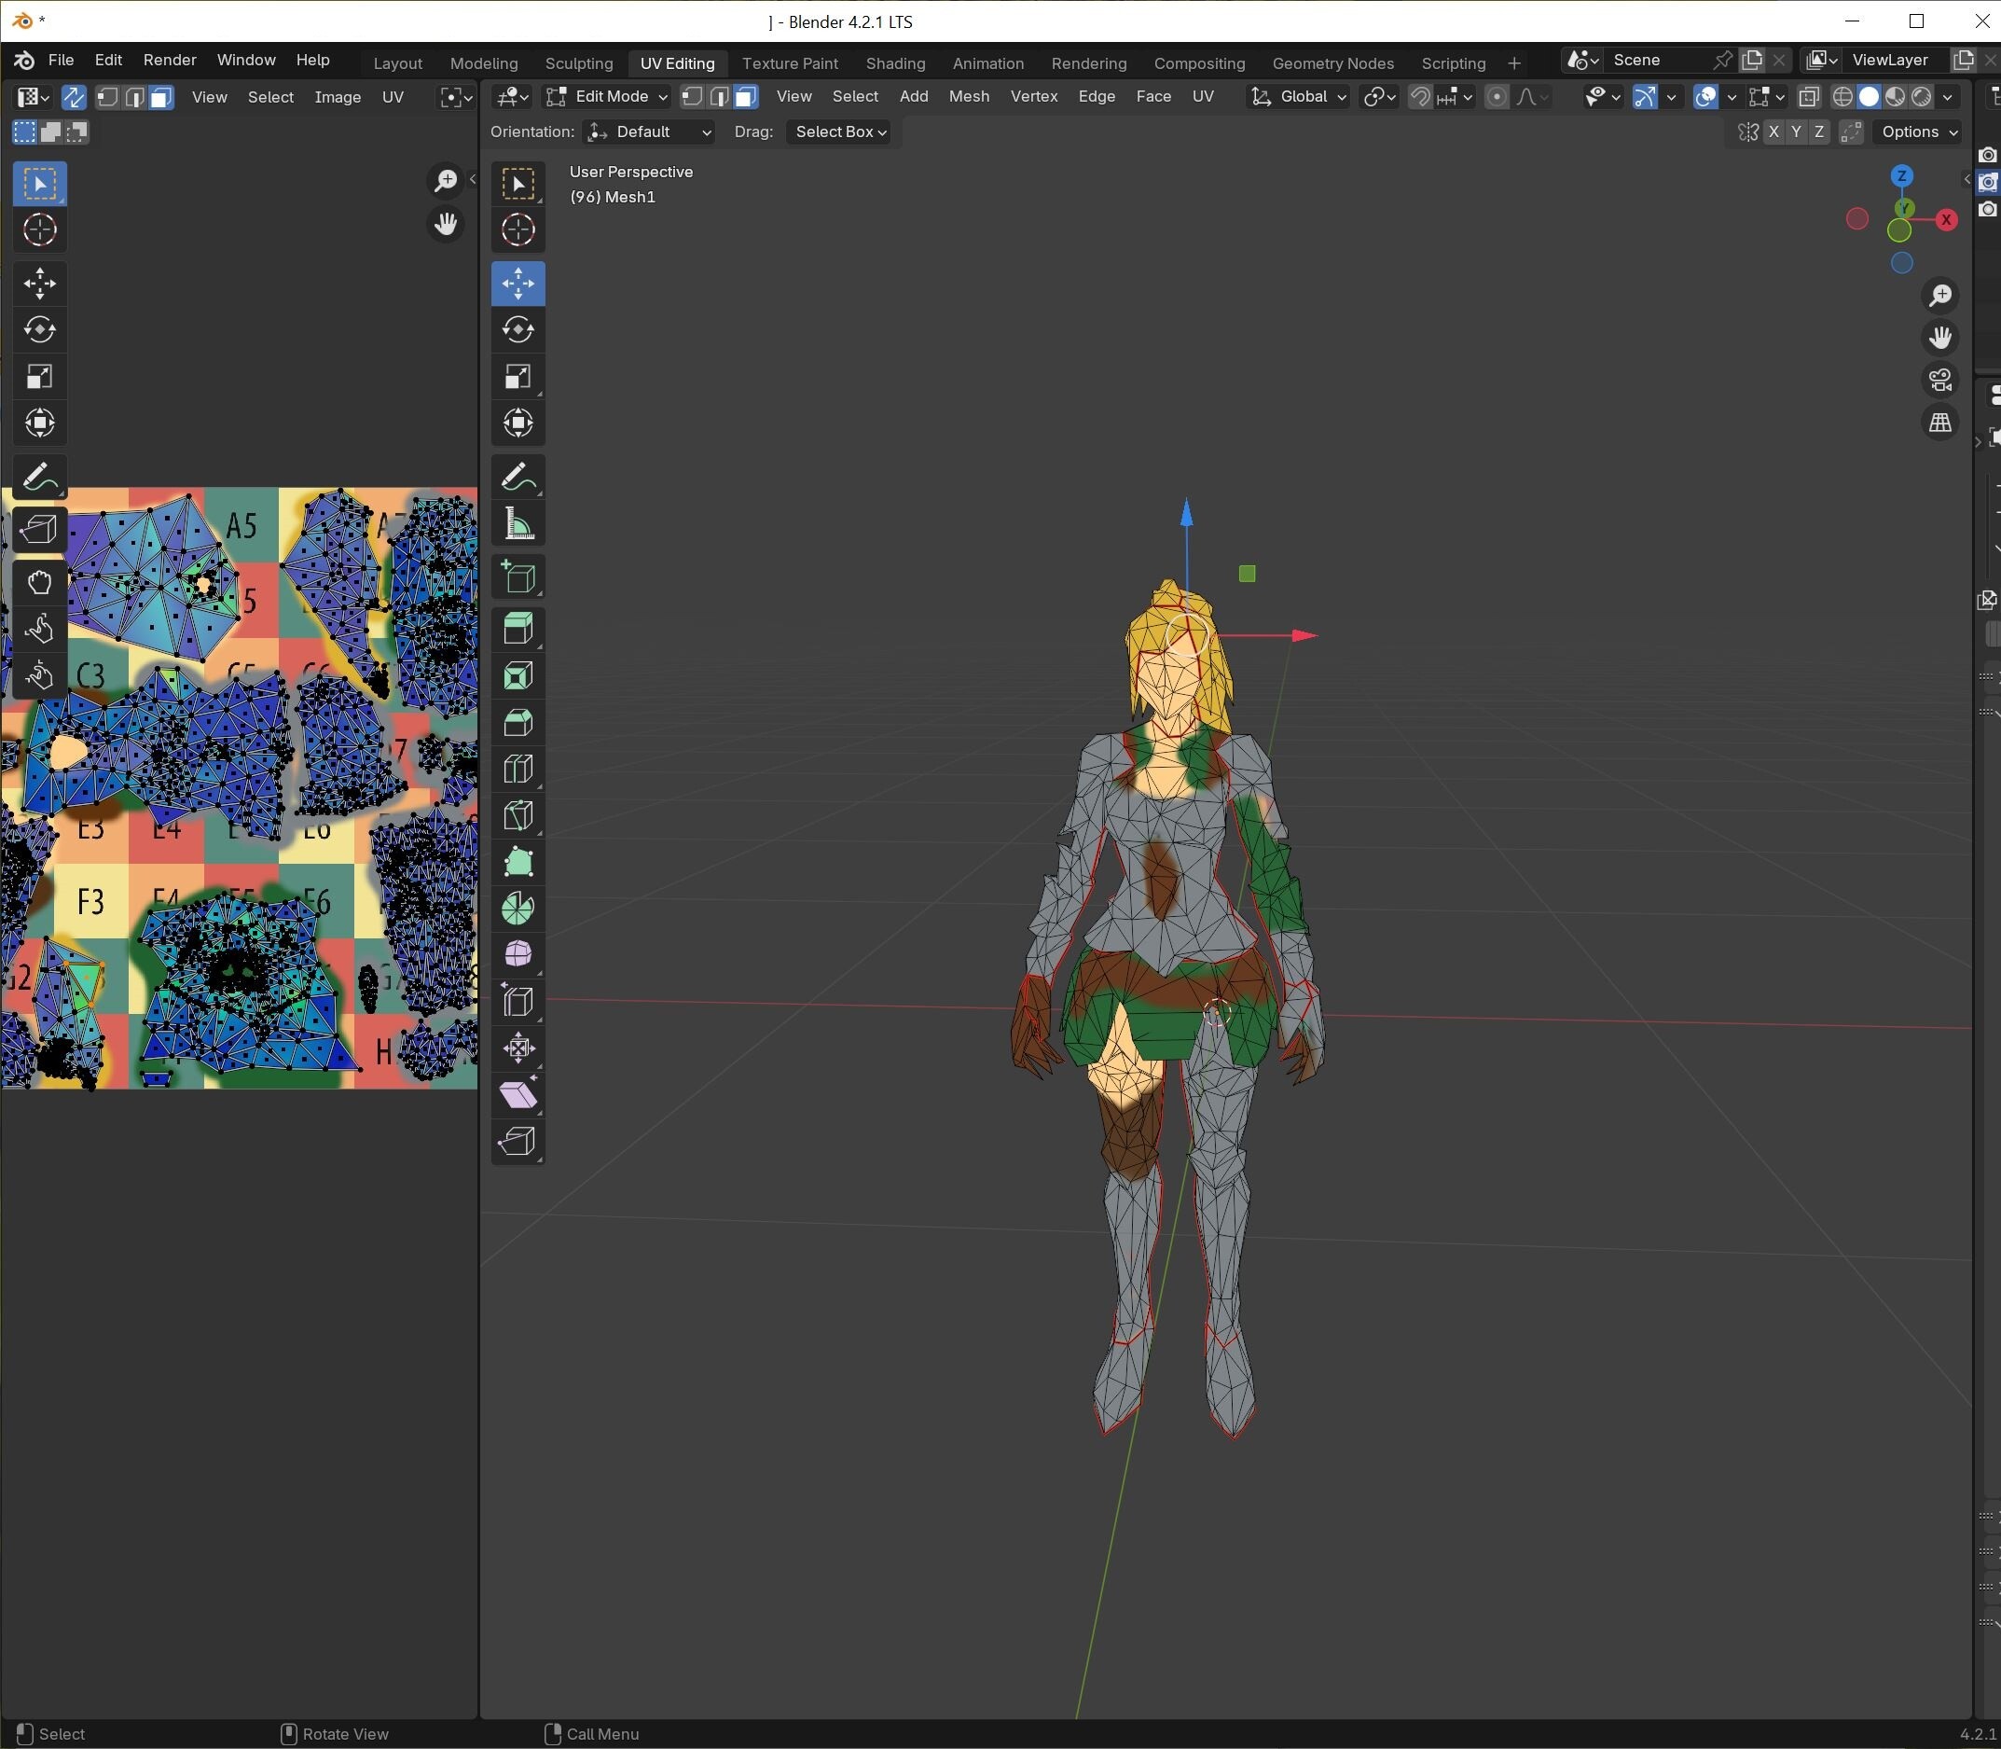Toggle snapping magnet in 3D viewport header

point(1420,97)
